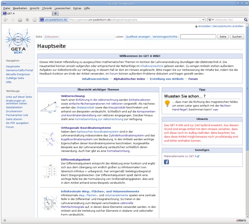Open the Facebook icon under Sonstiges
The width and height of the screenshot is (249, 224).
(166, 162)
